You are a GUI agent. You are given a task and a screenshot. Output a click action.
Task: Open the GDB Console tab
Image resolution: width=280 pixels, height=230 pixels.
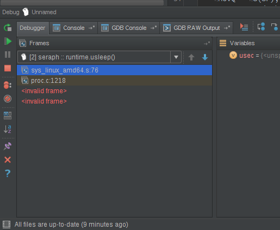click(x=129, y=28)
